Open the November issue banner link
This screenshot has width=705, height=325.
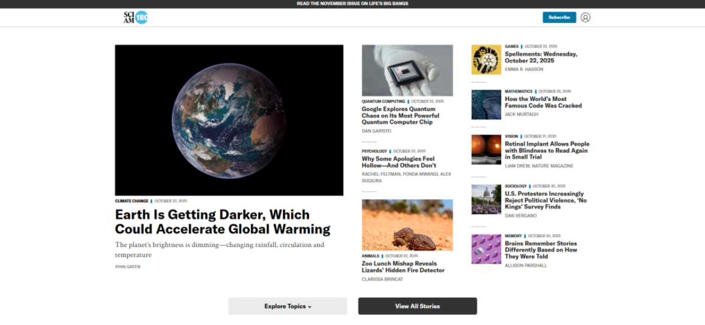click(352, 4)
